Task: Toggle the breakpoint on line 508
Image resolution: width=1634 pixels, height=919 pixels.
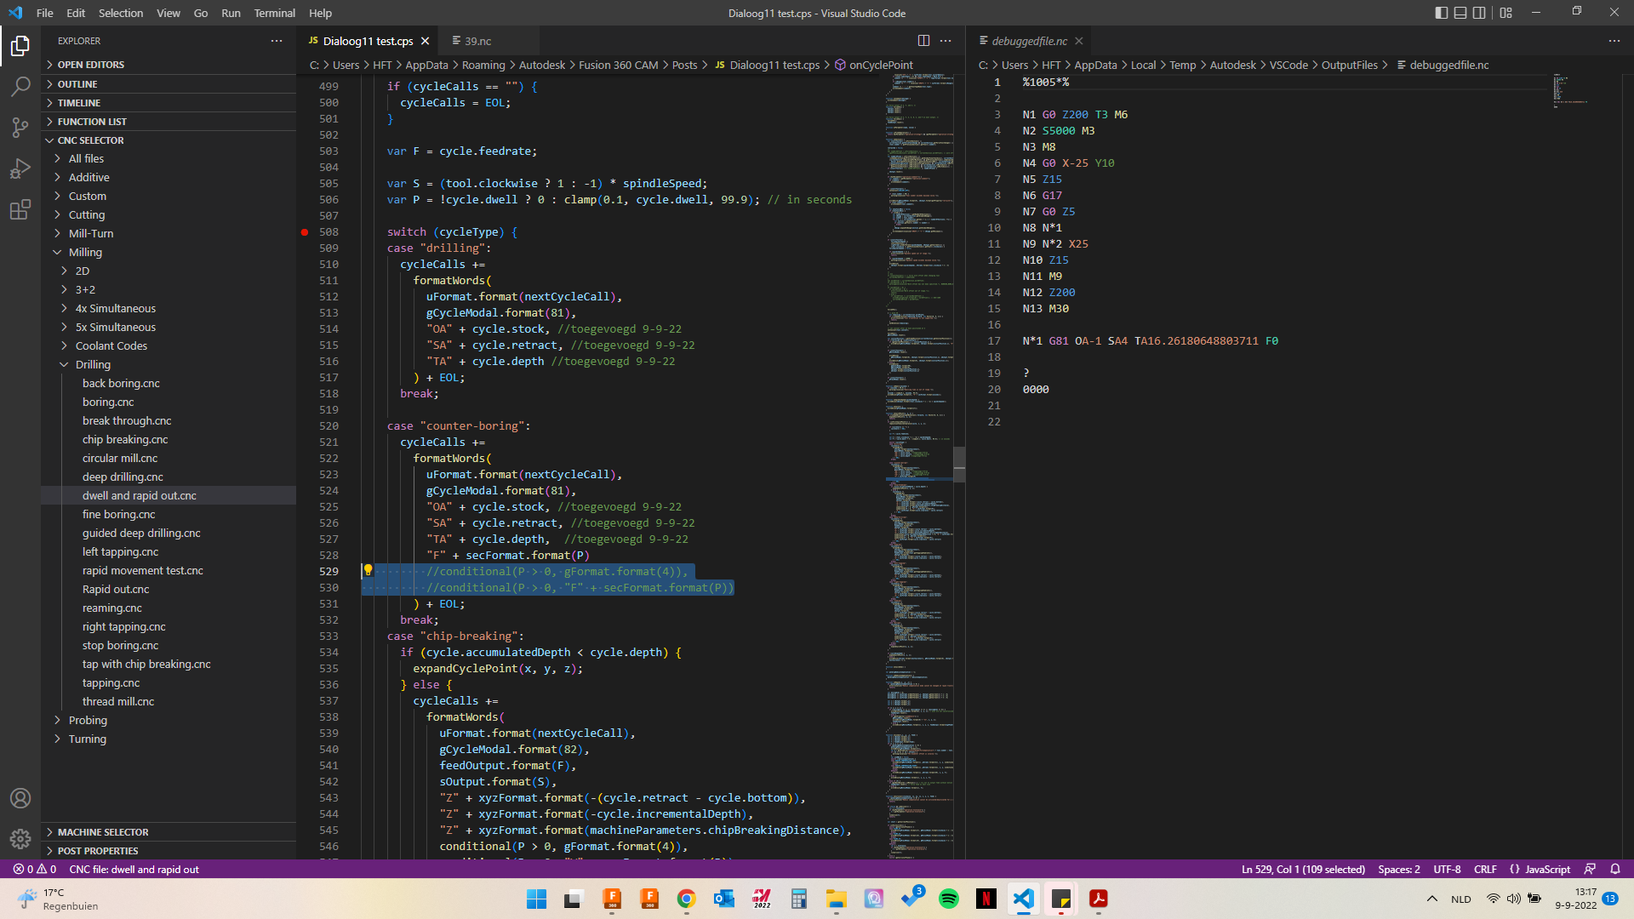Action: 305,231
